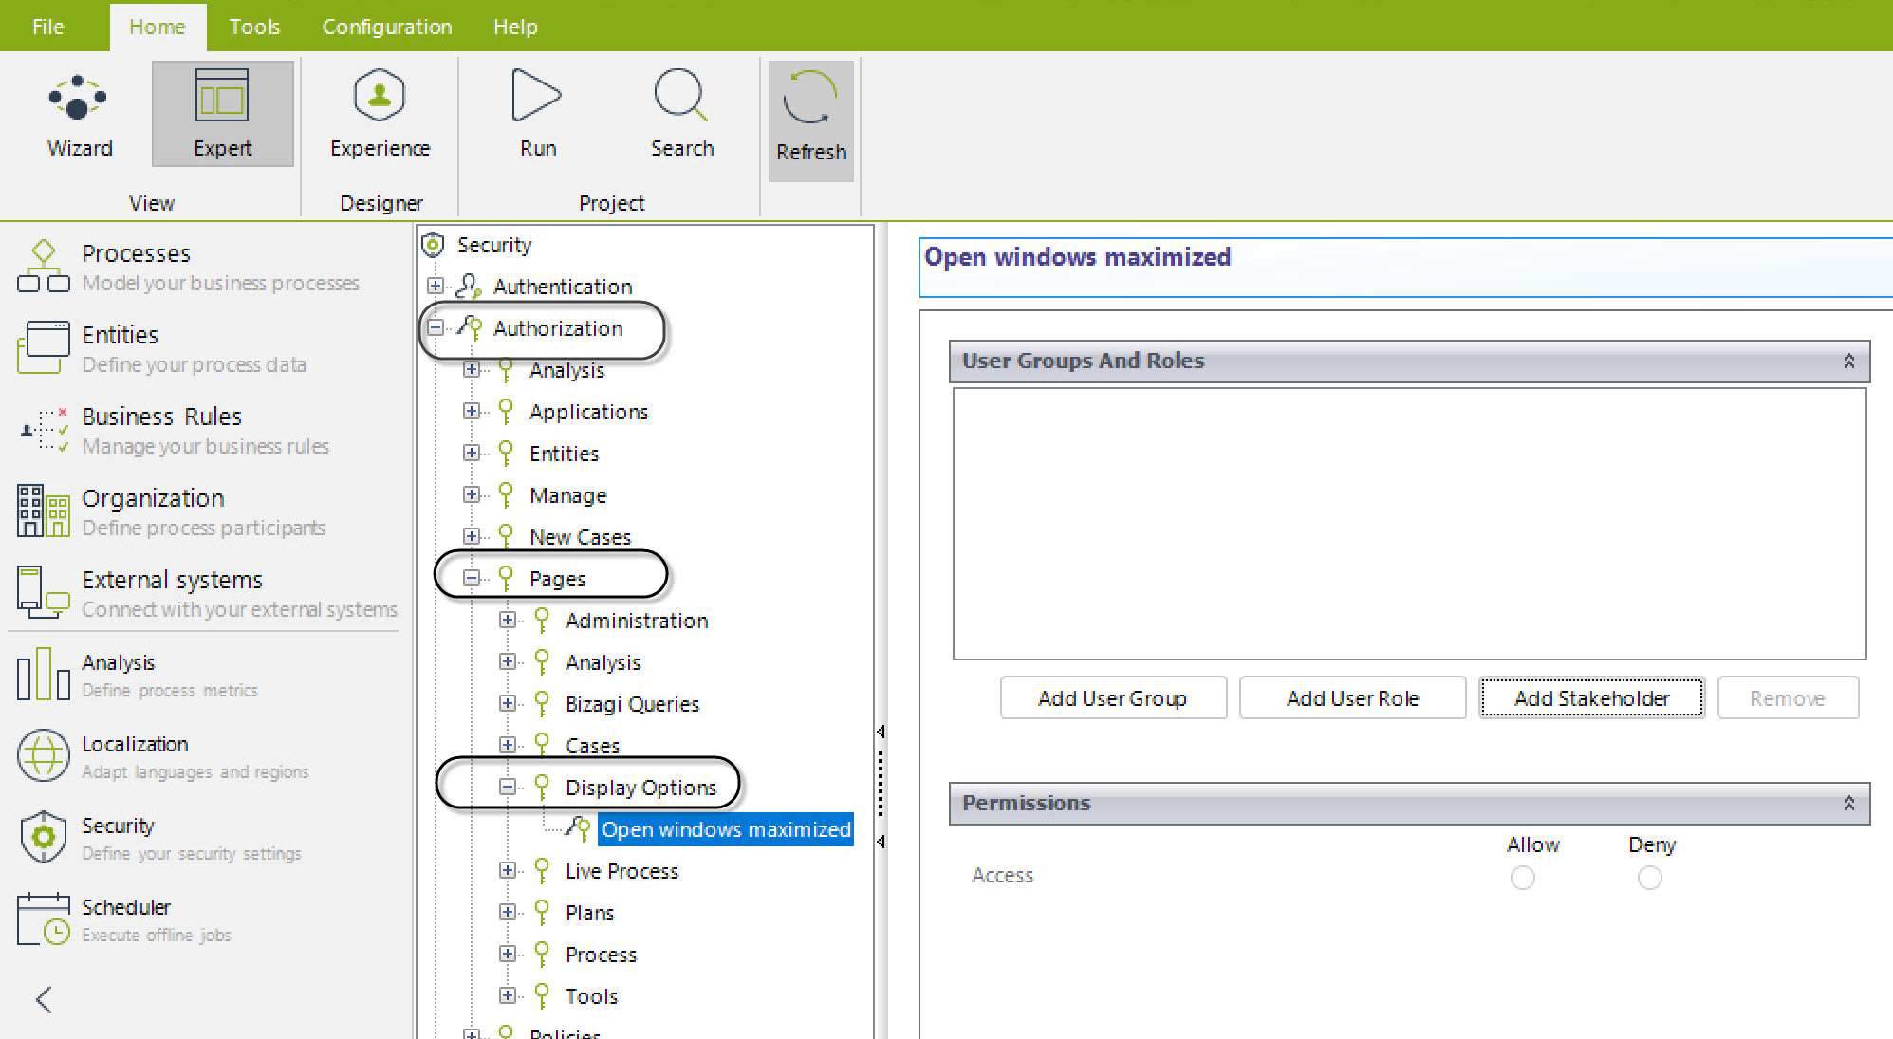
Task: Expand the Process node
Action: coord(508,954)
